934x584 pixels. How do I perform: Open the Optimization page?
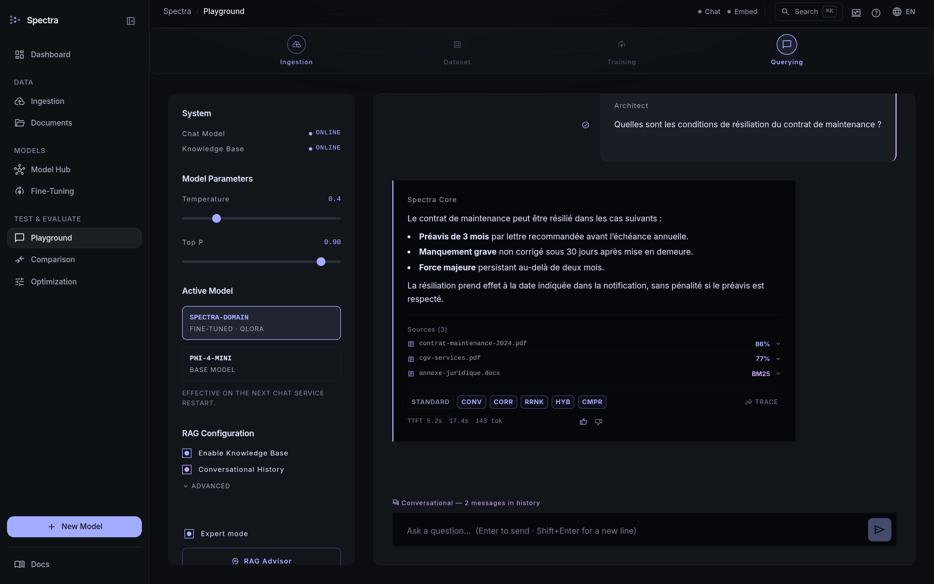pyautogui.click(x=74, y=281)
